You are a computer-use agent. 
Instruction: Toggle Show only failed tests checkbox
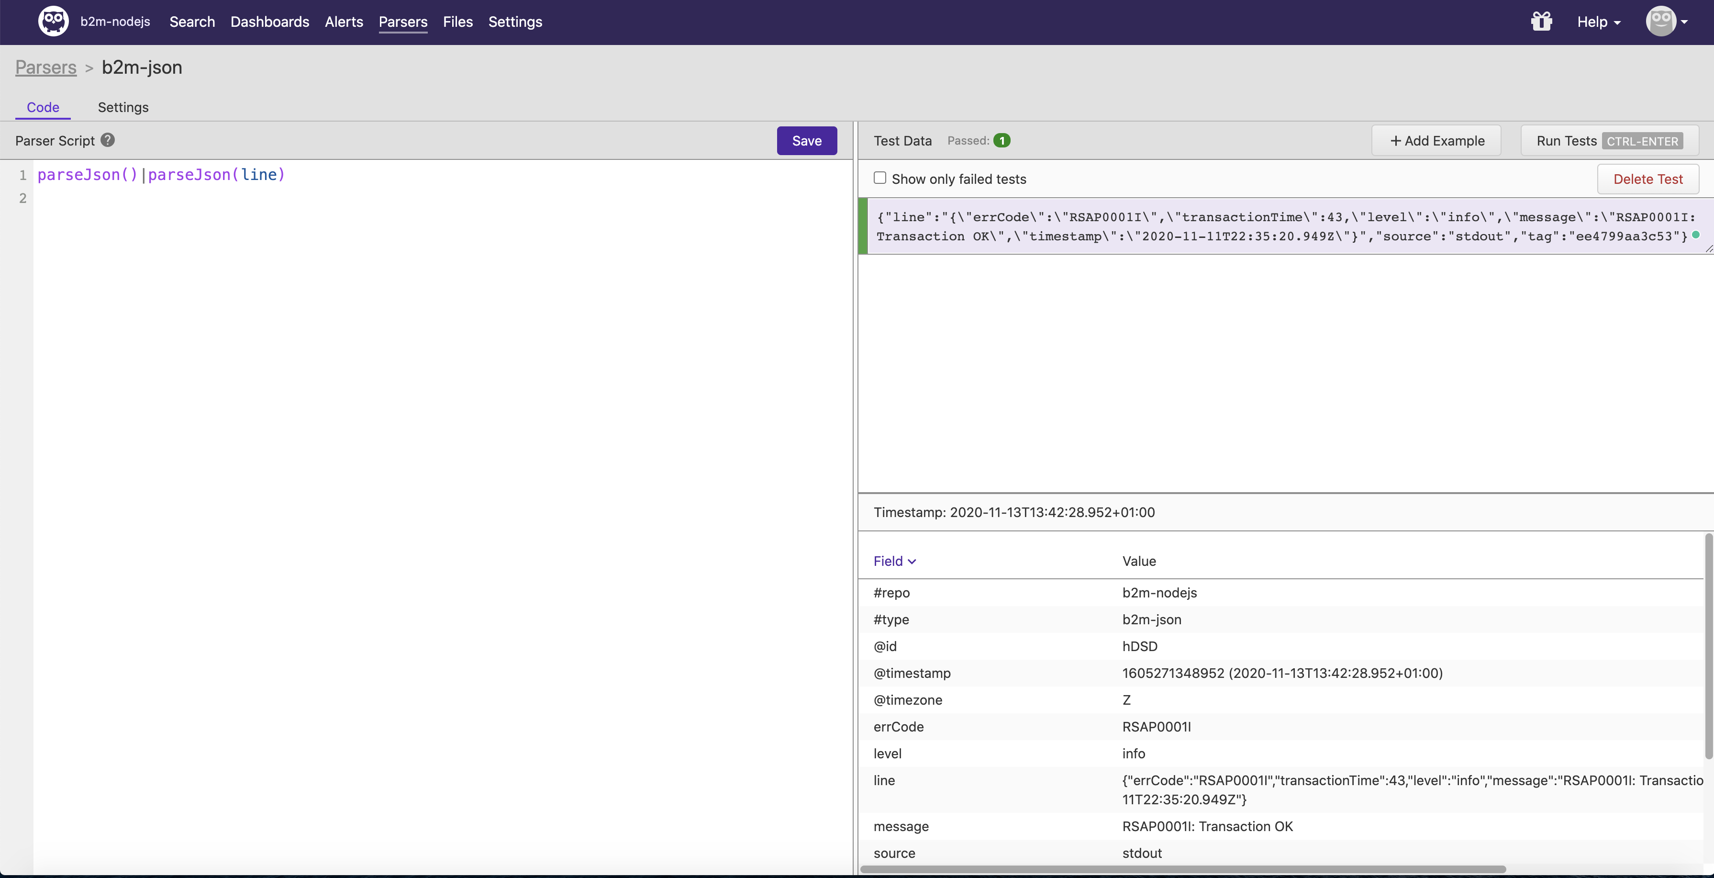879,178
